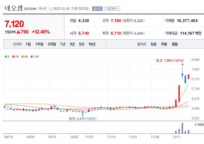Open the 기업개요 dropdown

point(112,9)
